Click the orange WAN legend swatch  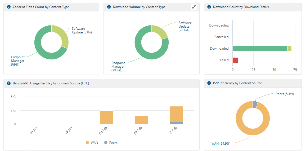87,143
